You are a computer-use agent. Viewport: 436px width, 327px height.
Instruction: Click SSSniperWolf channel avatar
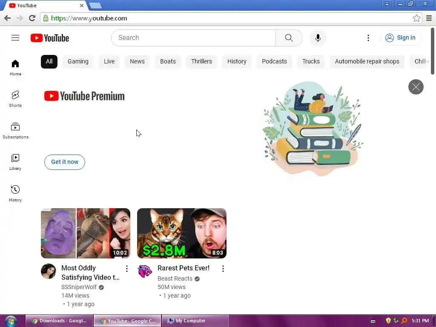49,271
